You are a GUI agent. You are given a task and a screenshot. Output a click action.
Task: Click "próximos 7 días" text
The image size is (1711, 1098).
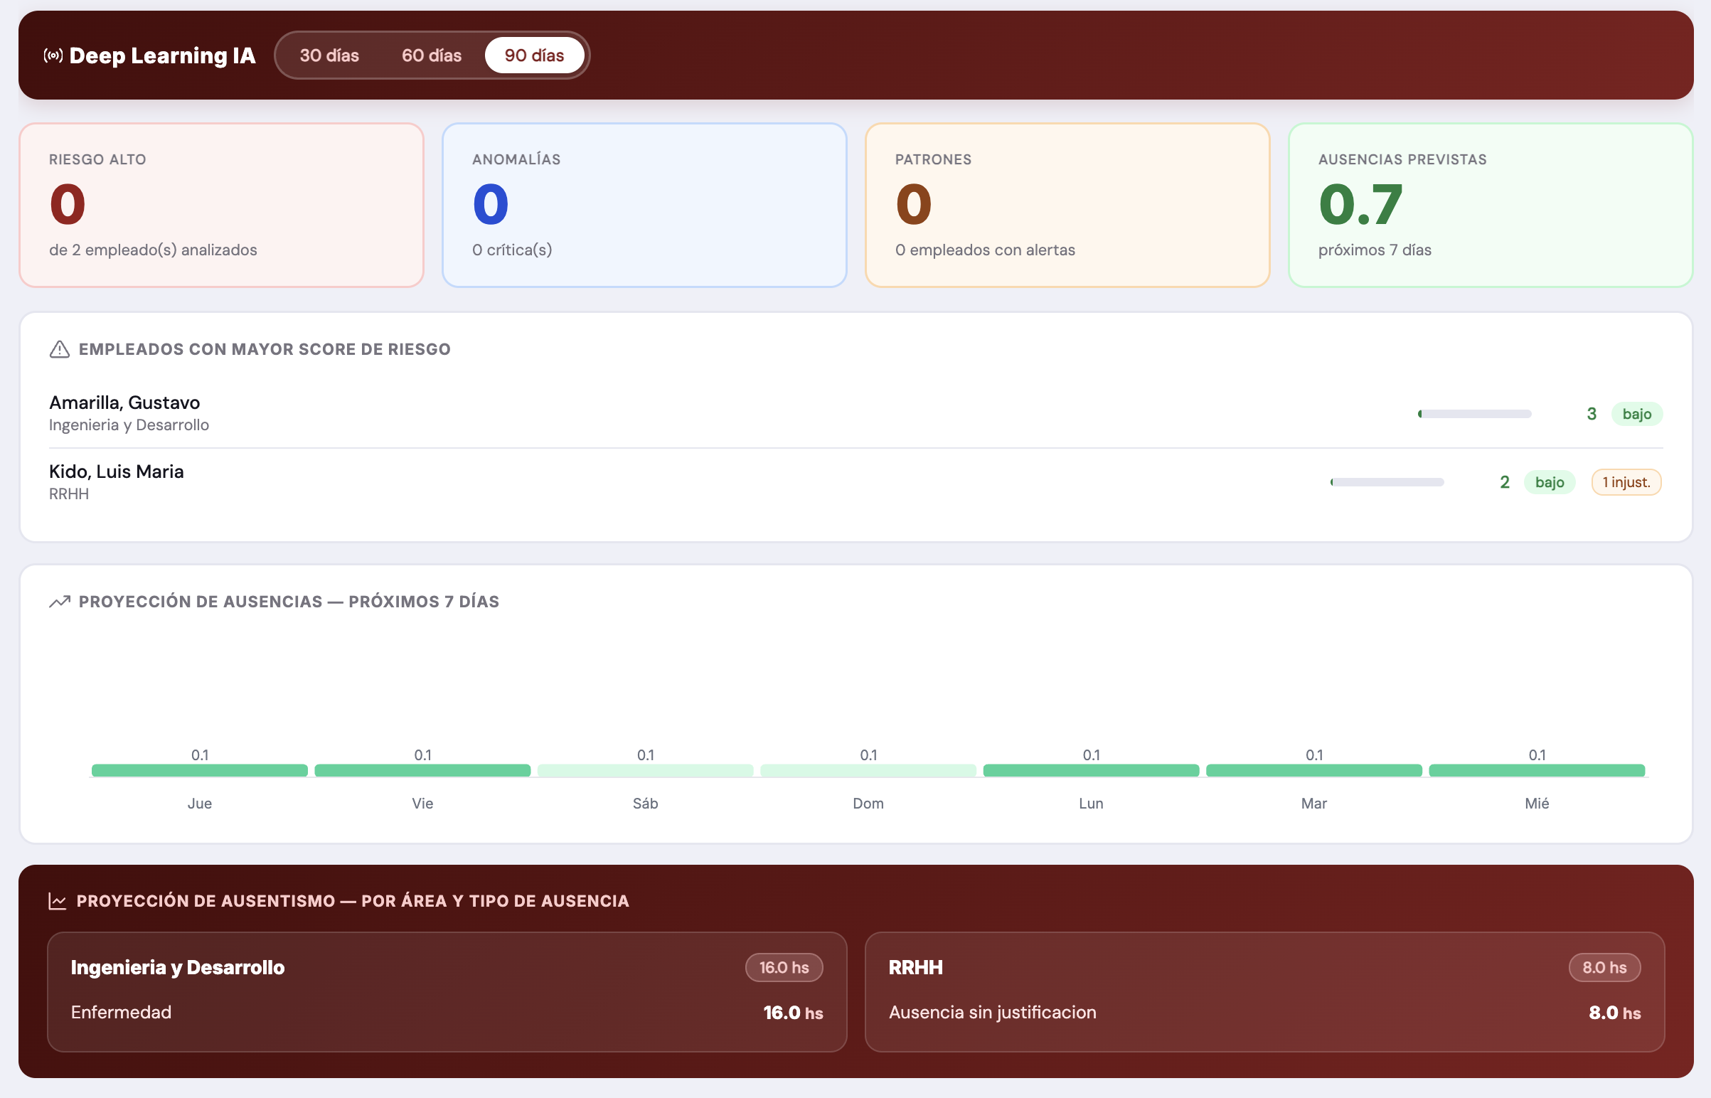(1375, 250)
